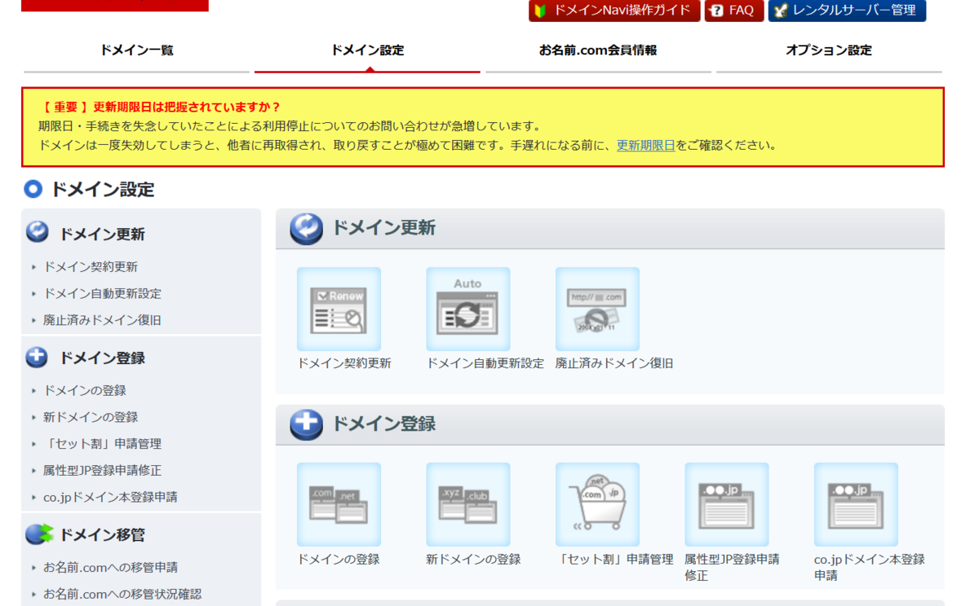The height and width of the screenshot is (606, 979).
Task: Switch to the ドメイン設定 tab
Action: 367,50
